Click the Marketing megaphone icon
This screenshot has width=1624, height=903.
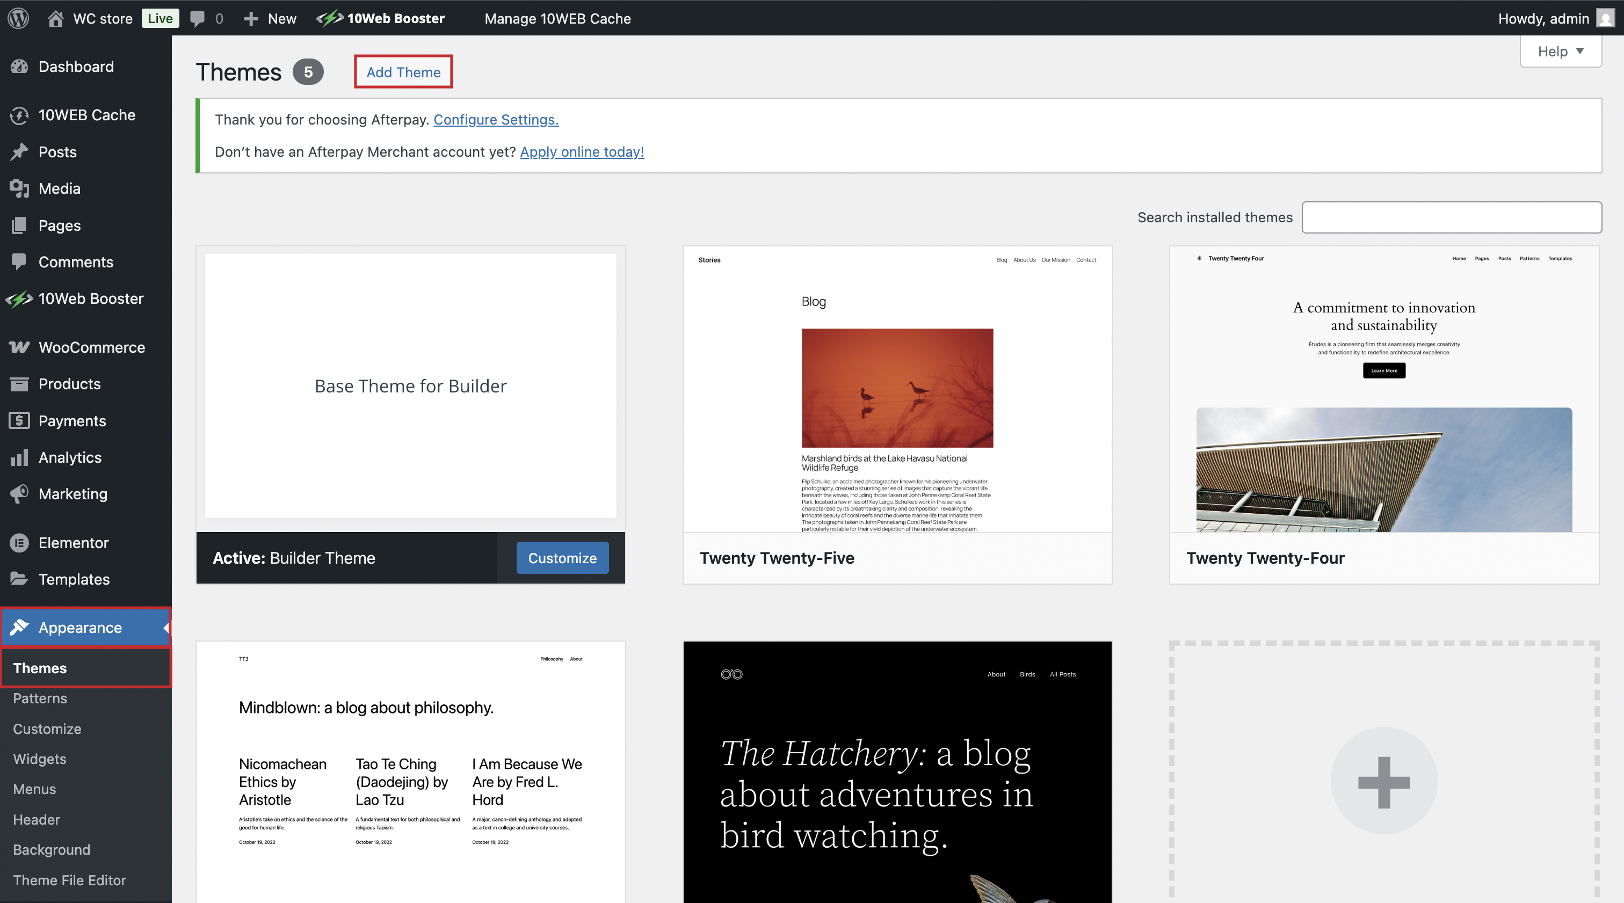pos(19,494)
